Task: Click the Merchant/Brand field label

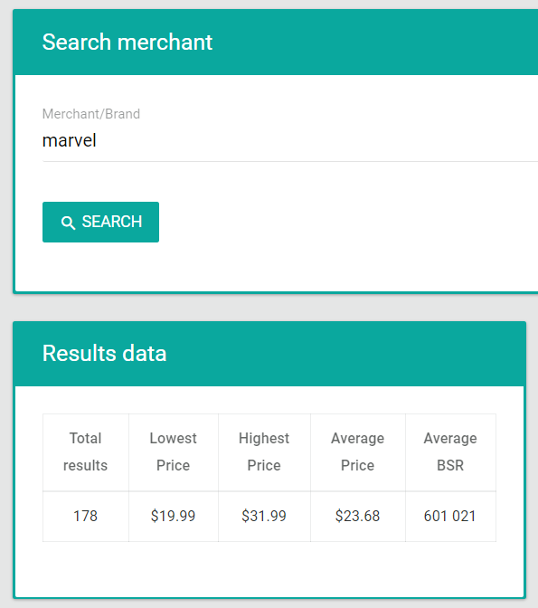Action: point(91,114)
